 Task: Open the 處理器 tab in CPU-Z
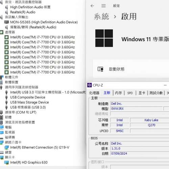(x=94, y=93)
